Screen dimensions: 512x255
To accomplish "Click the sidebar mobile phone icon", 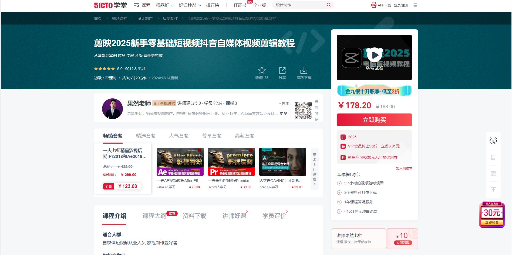I will [x=493, y=157].
